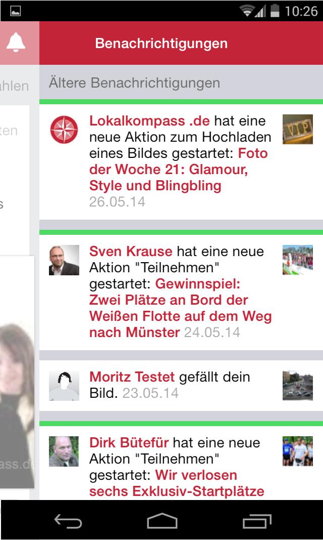Open the street scene thumbnail

(x=298, y=386)
